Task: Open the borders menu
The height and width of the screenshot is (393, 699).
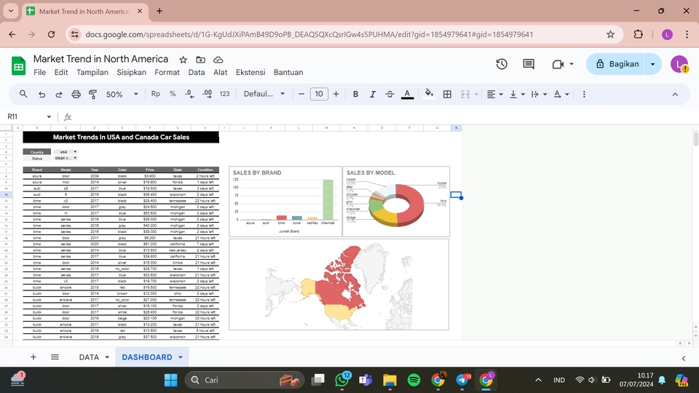Action: tap(447, 94)
